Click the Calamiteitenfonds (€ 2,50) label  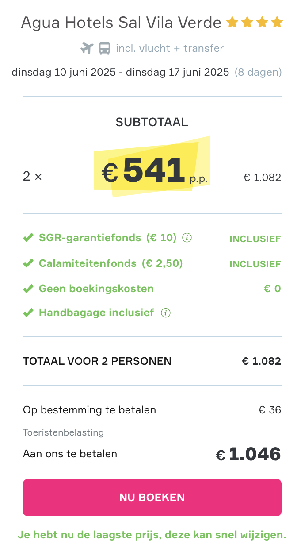click(110, 263)
